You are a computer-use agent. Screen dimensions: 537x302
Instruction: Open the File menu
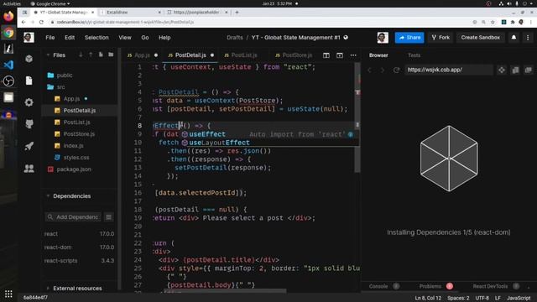pos(50,37)
